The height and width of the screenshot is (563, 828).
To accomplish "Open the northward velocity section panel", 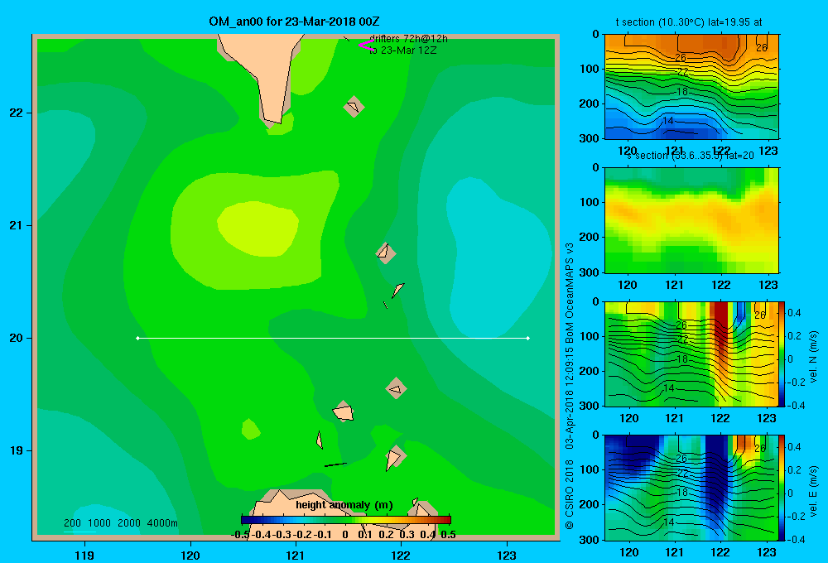I will coord(691,354).
